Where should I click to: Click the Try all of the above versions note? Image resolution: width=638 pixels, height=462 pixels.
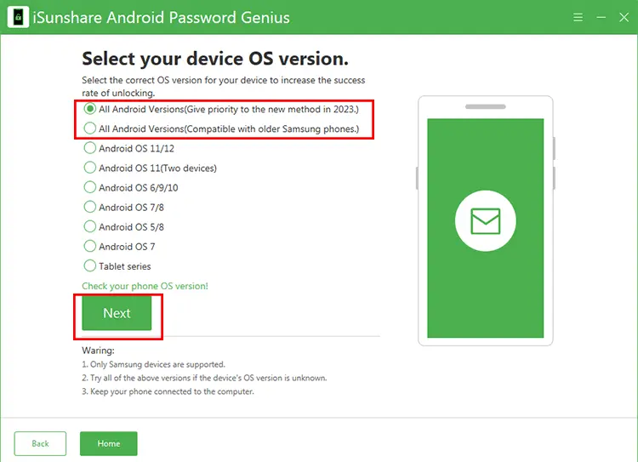tap(204, 378)
